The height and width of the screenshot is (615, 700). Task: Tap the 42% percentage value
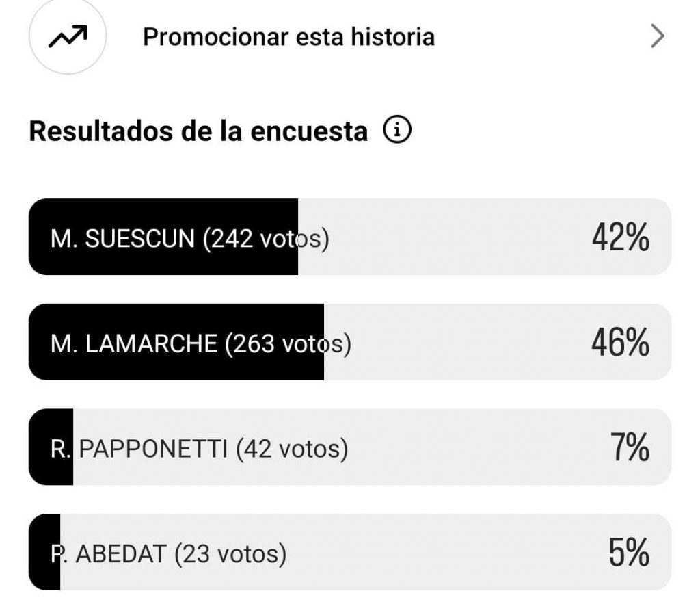point(620,238)
